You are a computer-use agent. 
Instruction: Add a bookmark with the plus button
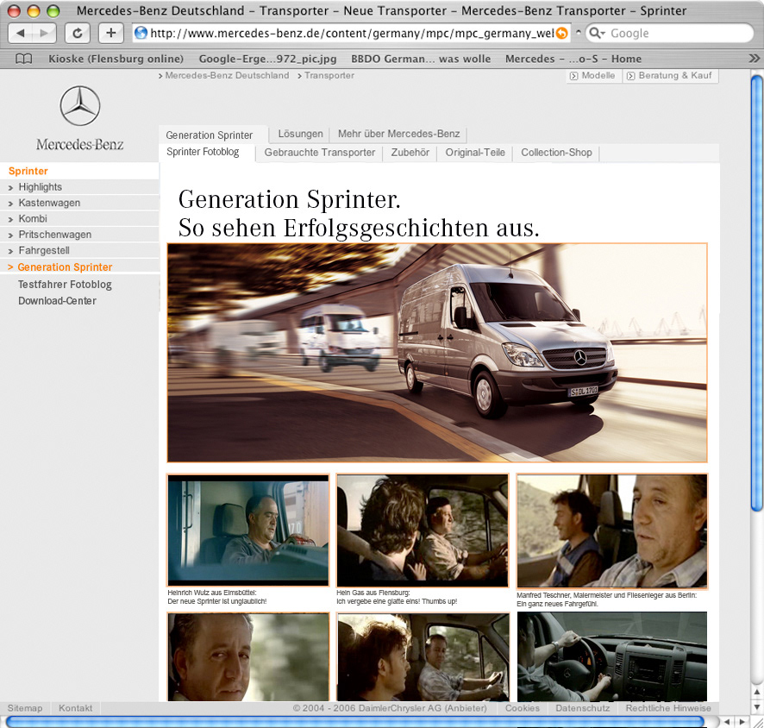coord(111,33)
